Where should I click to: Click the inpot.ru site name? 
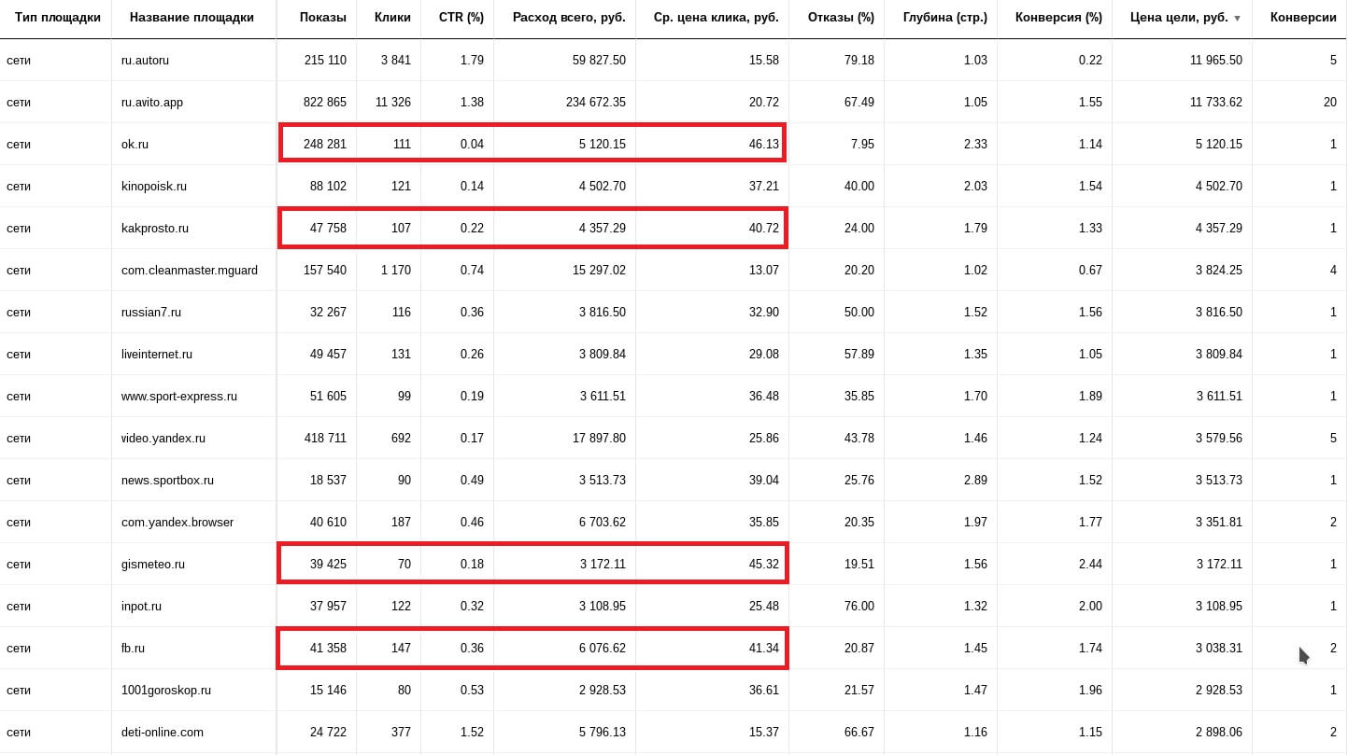pos(141,606)
